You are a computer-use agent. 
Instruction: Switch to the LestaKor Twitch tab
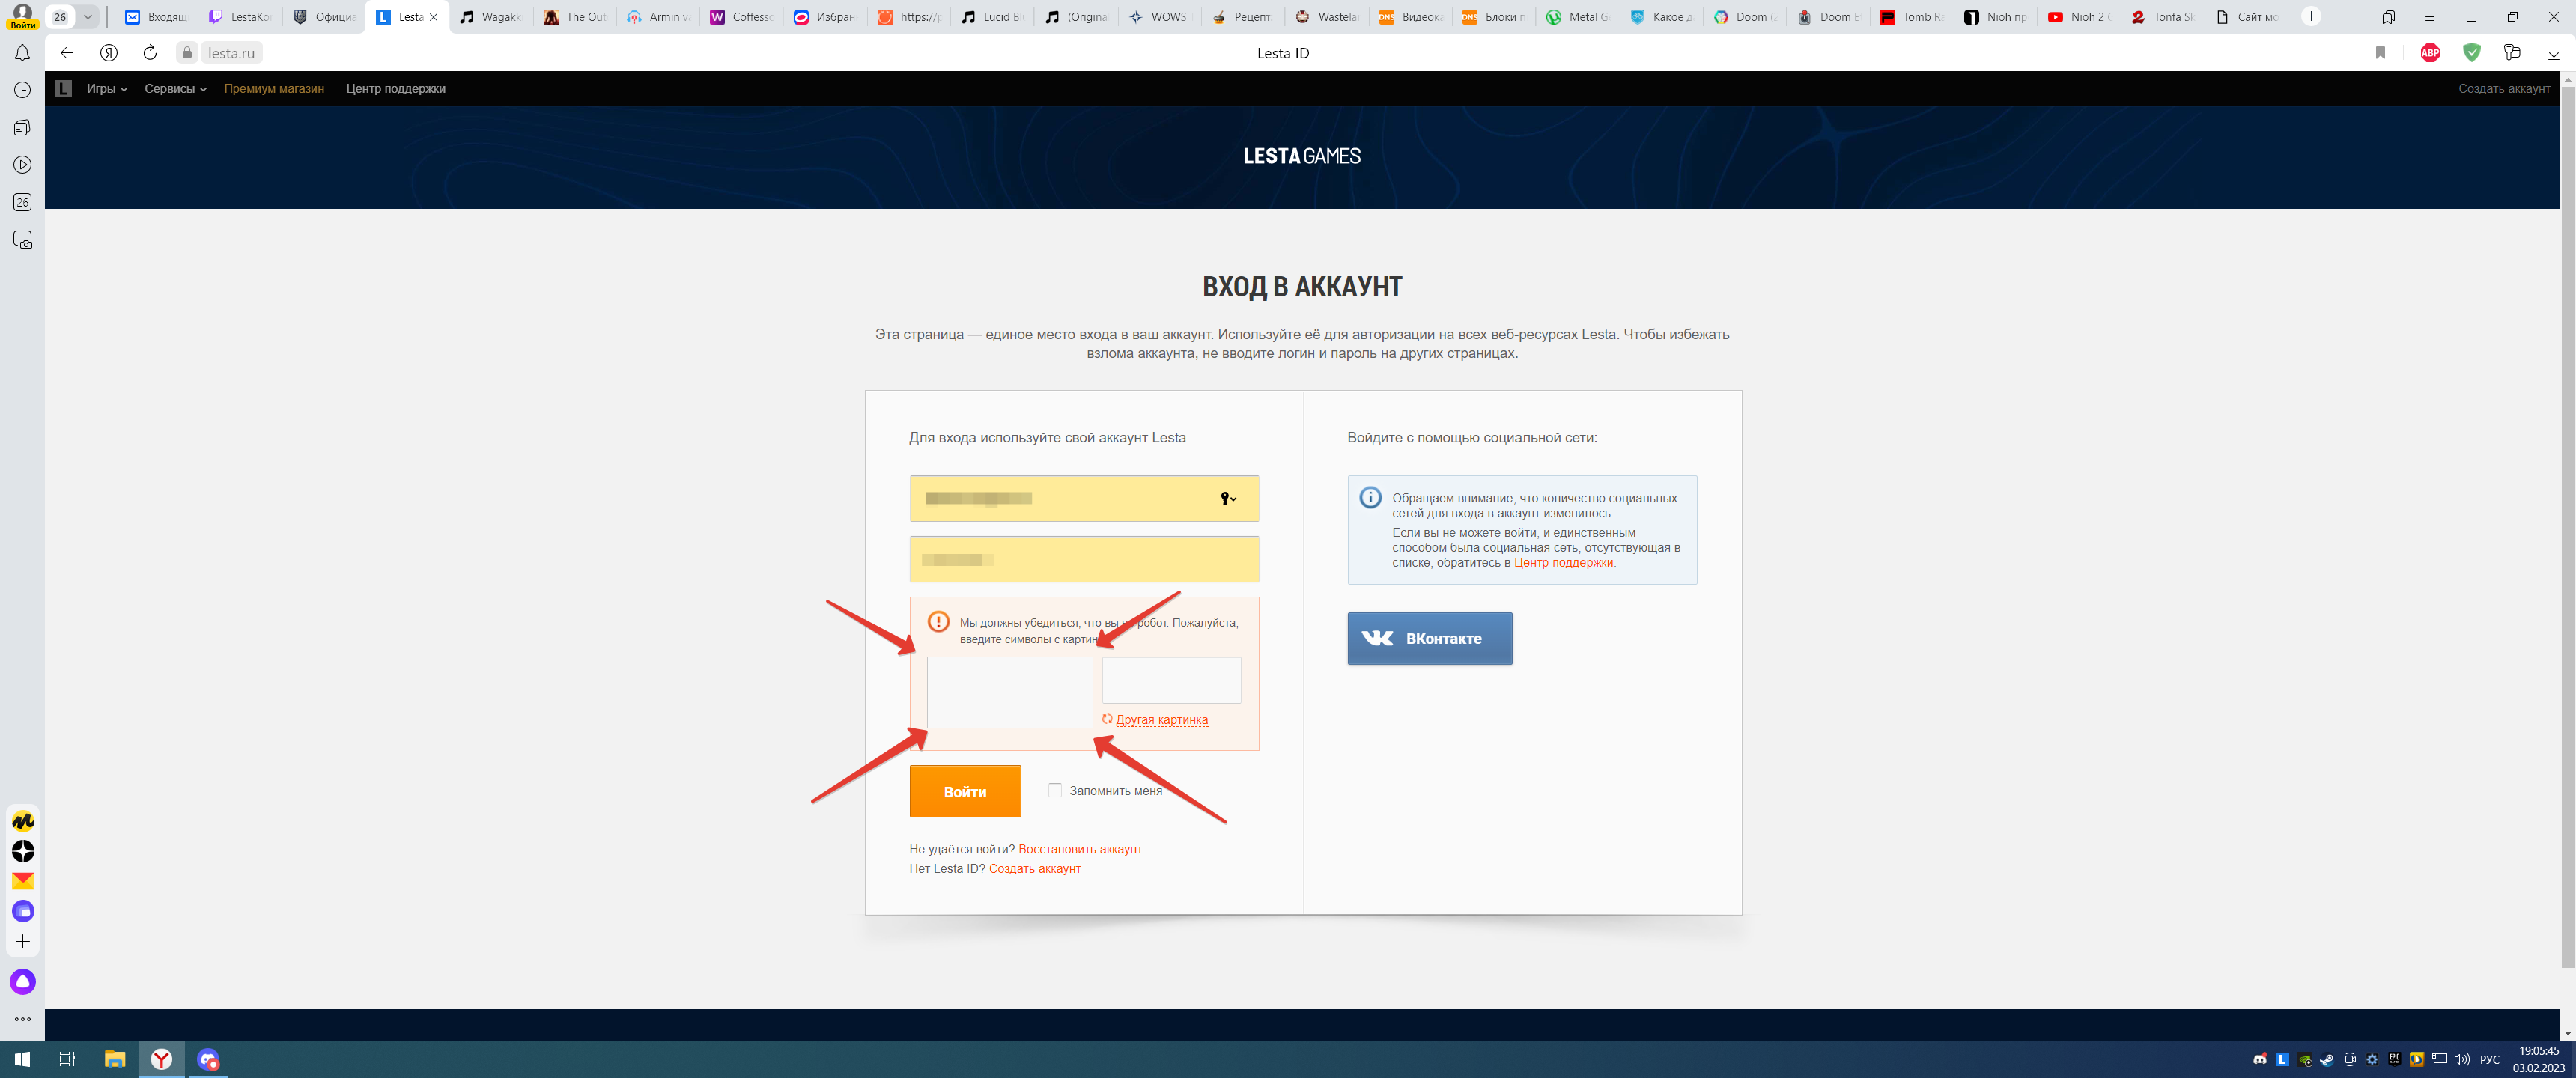pyautogui.click(x=240, y=17)
